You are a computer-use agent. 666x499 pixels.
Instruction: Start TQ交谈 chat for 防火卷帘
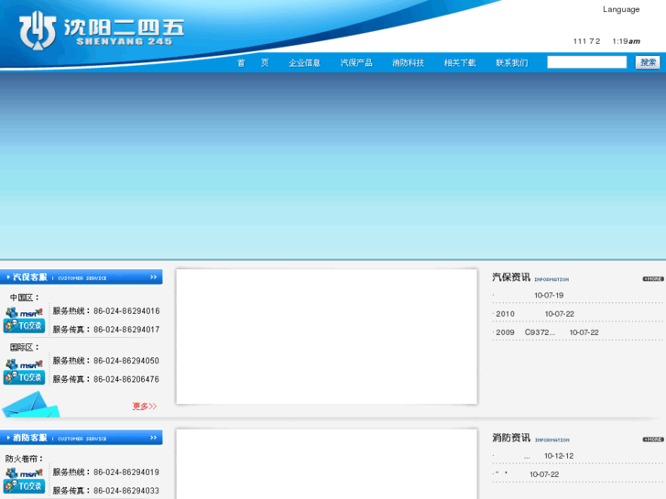(x=24, y=486)
